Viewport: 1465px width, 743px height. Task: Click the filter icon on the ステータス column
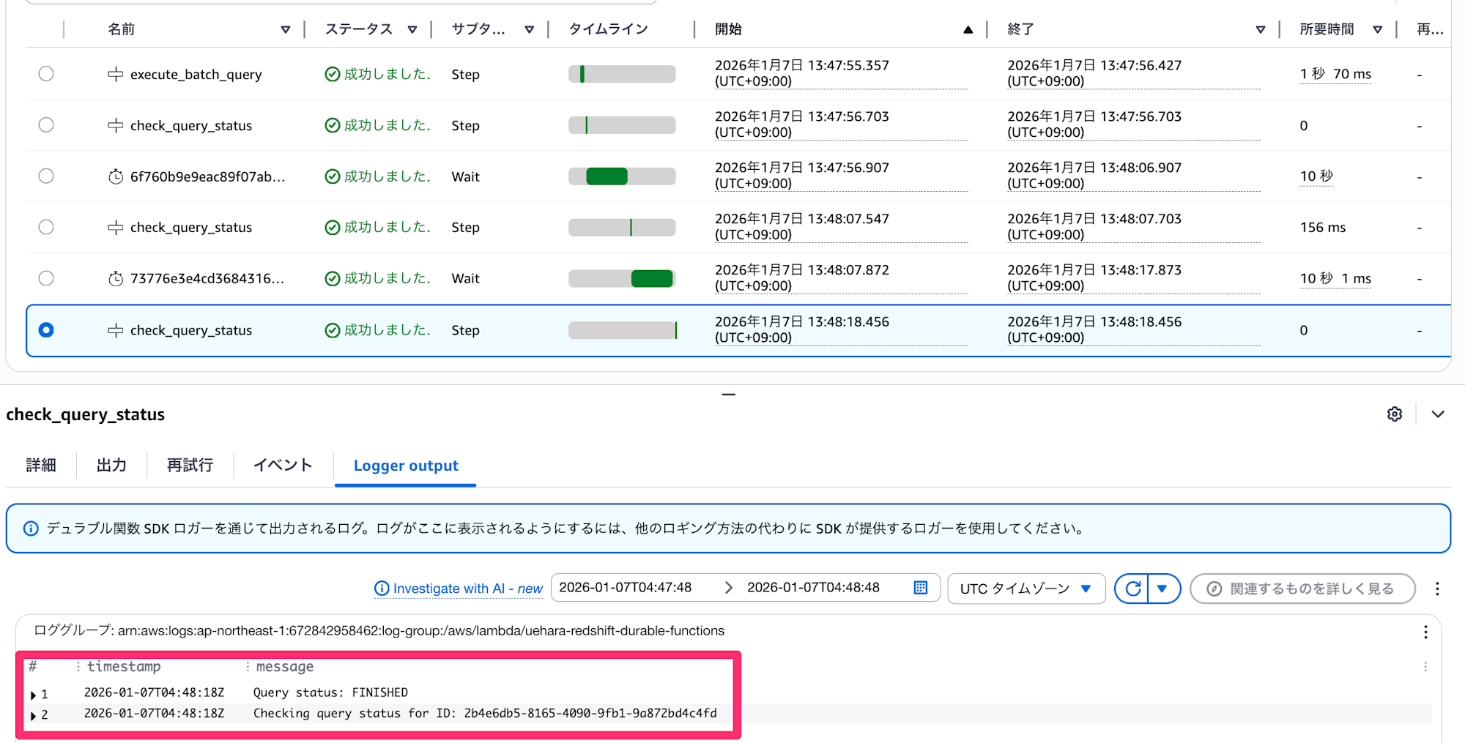tap(412, 30)
